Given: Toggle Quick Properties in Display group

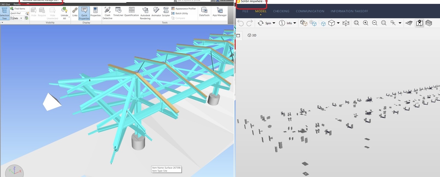Looking at the screenshot, I should 84,13.
